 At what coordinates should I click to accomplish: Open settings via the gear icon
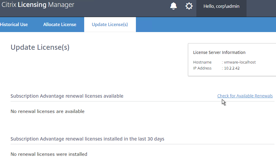(x=189, y=6)
